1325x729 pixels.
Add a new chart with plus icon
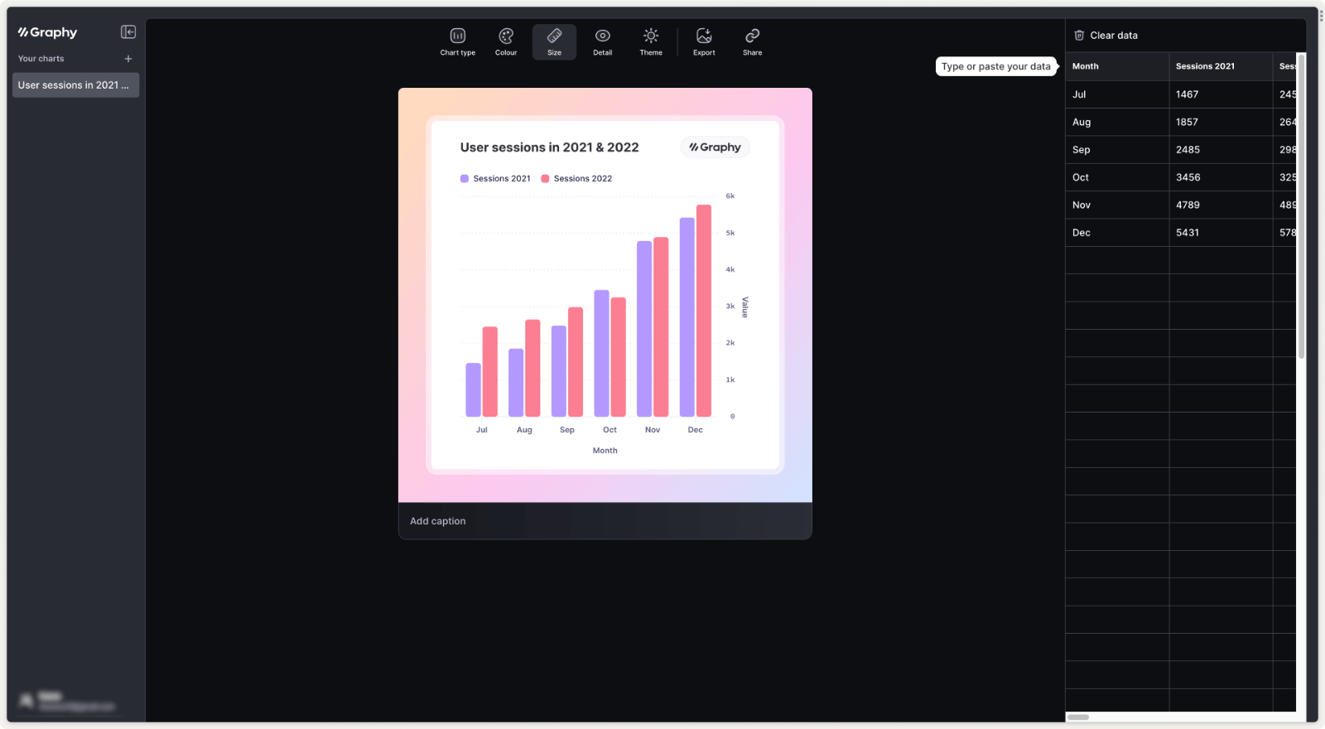[128, 59]
